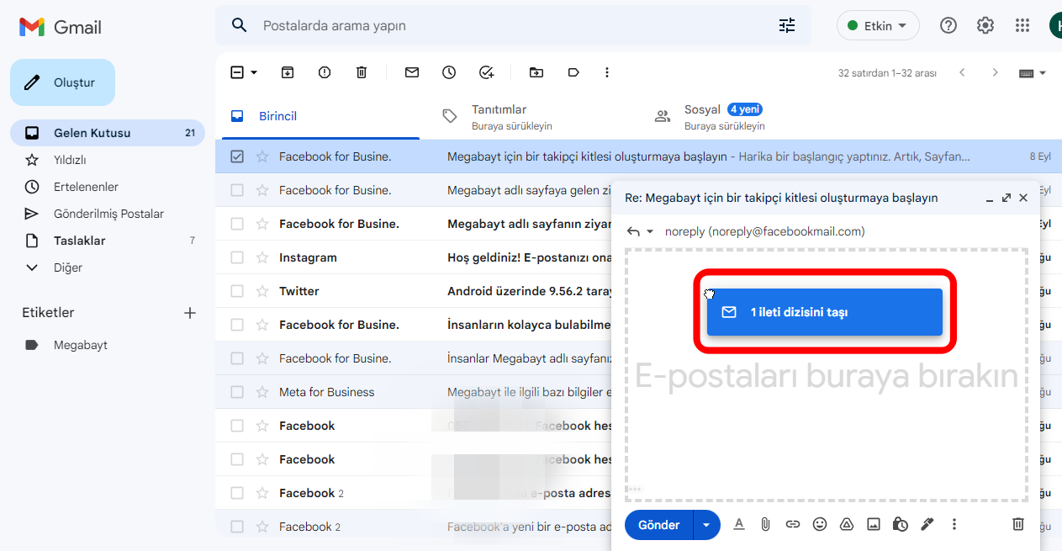Star the Twitter email

(262, 291)
